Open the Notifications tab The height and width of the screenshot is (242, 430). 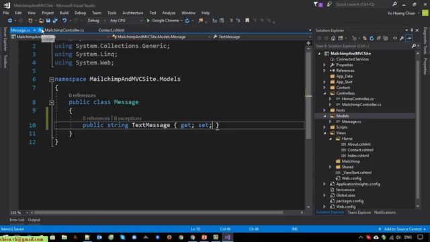tap(385, 212)
